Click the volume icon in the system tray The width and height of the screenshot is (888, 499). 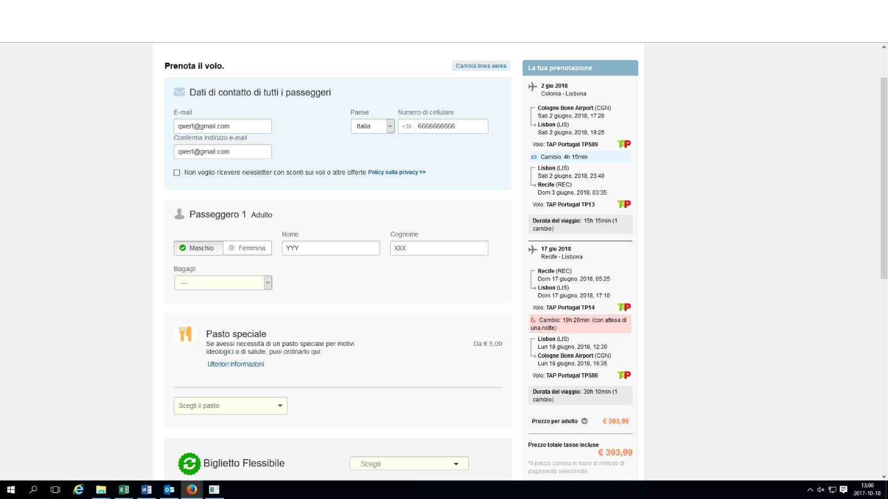click(821, 490)
